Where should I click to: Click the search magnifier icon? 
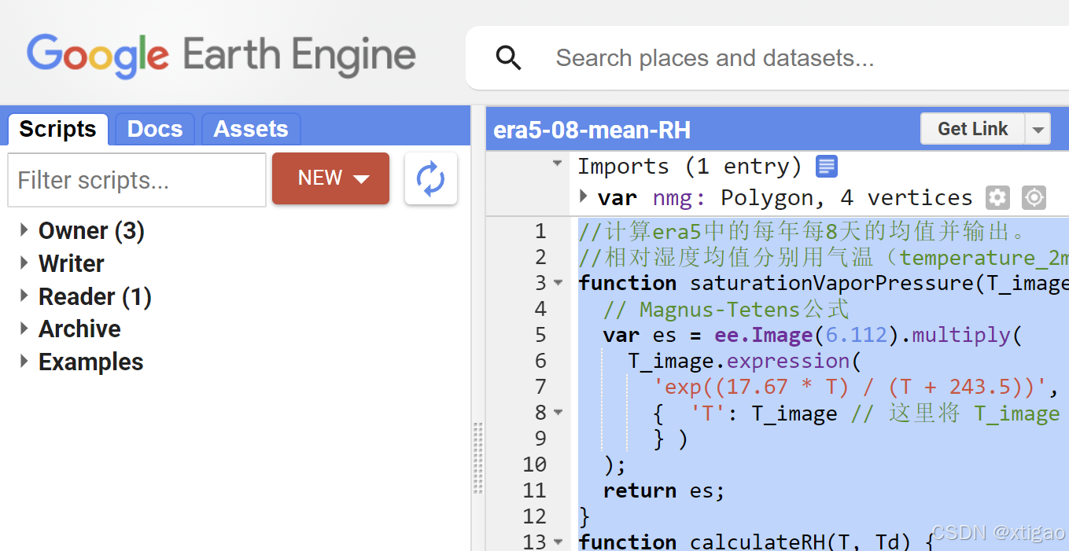508,57
